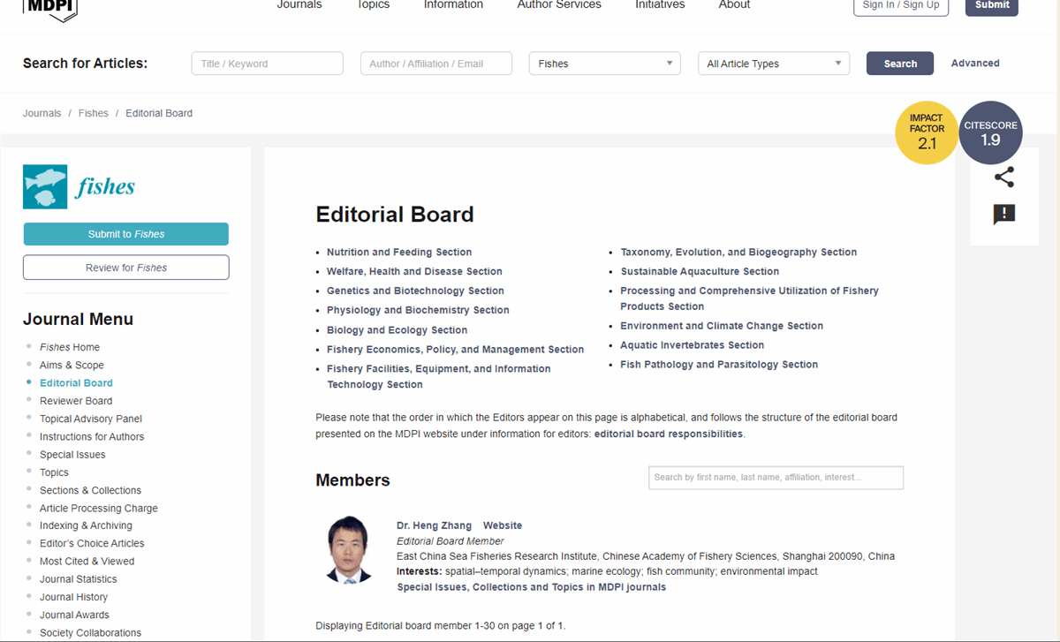Image resolution: width=1060 pixels, height=642 pixels.
Task: Click Dr. Heng Zhang's photo
Action: coord(349,549)
